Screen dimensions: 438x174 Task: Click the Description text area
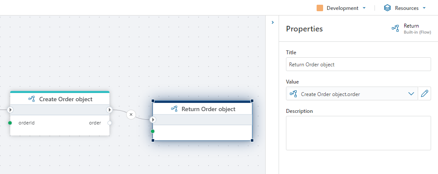click(358, 133)
